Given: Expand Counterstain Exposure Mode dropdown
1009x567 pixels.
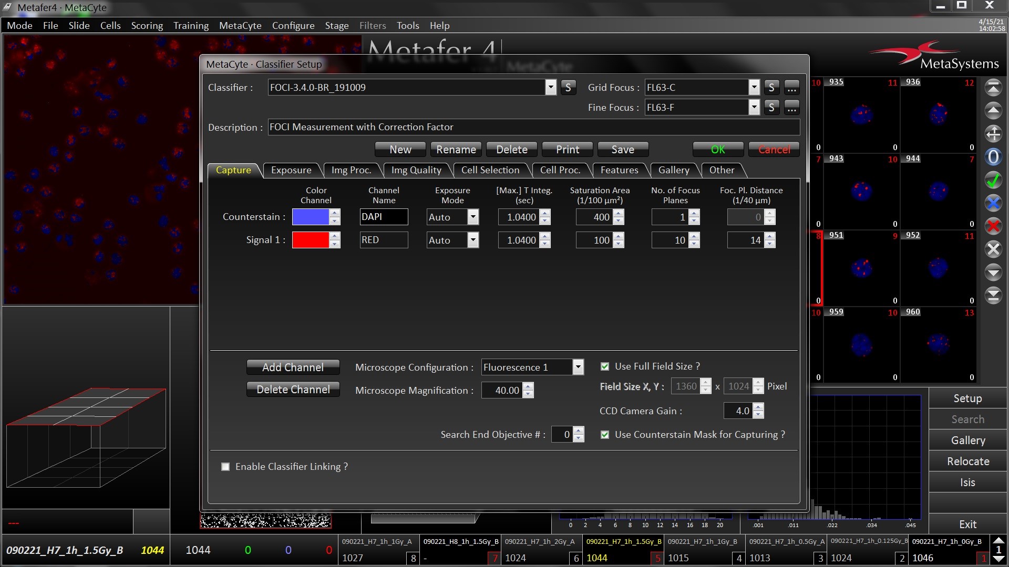Looking at the screenshot, I should 473,217.
